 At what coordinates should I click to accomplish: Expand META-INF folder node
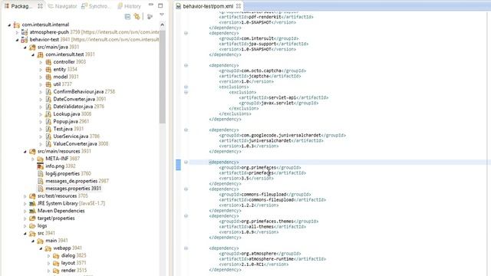(x=33, y=159)
